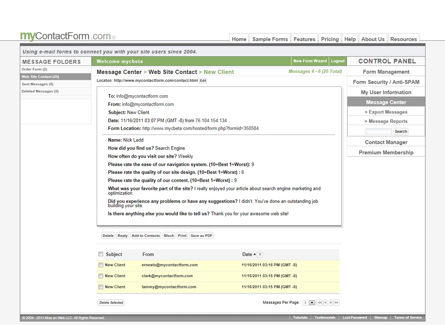Screen dimensions: 445x325
Task: Go to last page of messages
Action: pyautogui.click(x=336, y=302)
